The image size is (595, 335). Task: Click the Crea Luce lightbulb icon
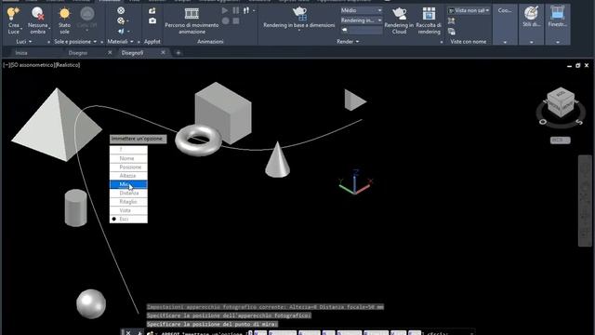click(x=13, y=14)
